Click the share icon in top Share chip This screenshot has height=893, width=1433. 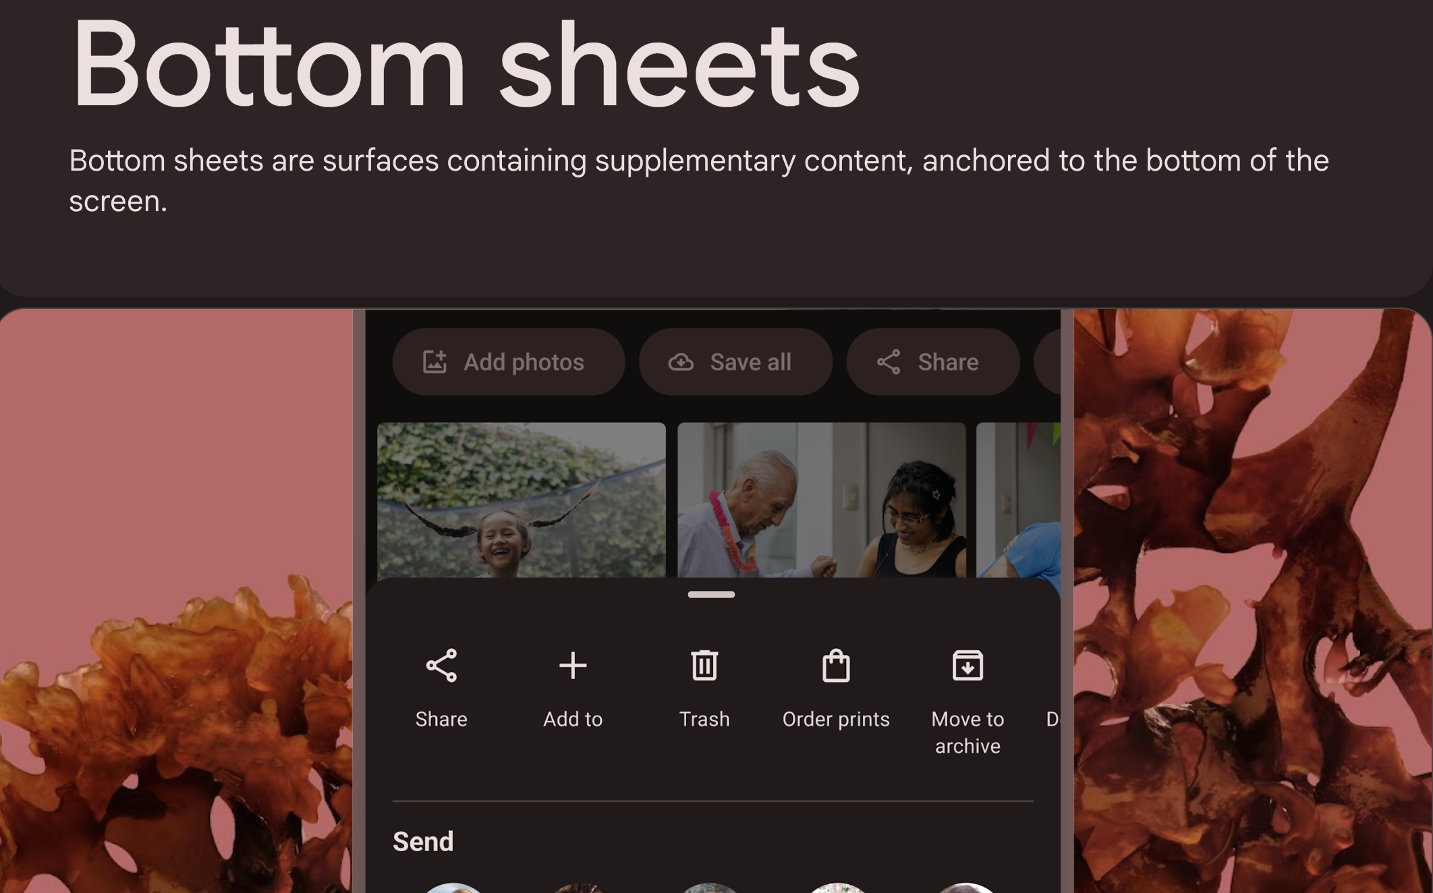[889, 362]
